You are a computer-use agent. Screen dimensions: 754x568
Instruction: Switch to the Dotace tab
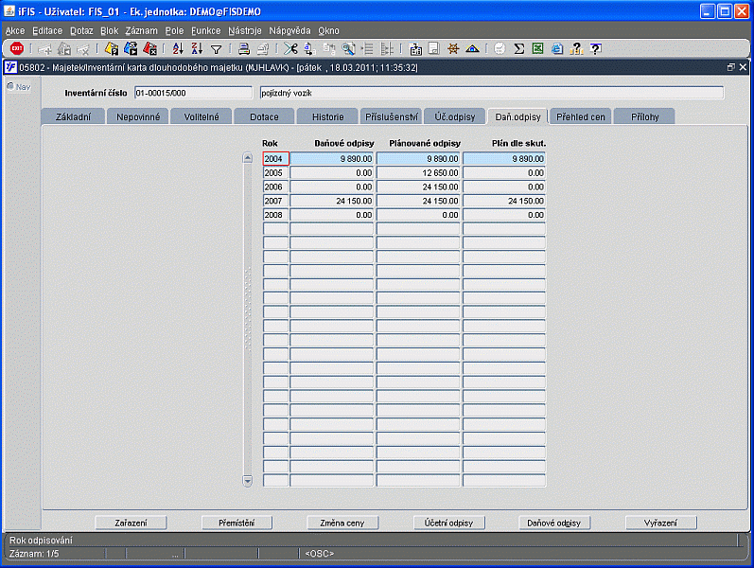(x=264, y=116)
